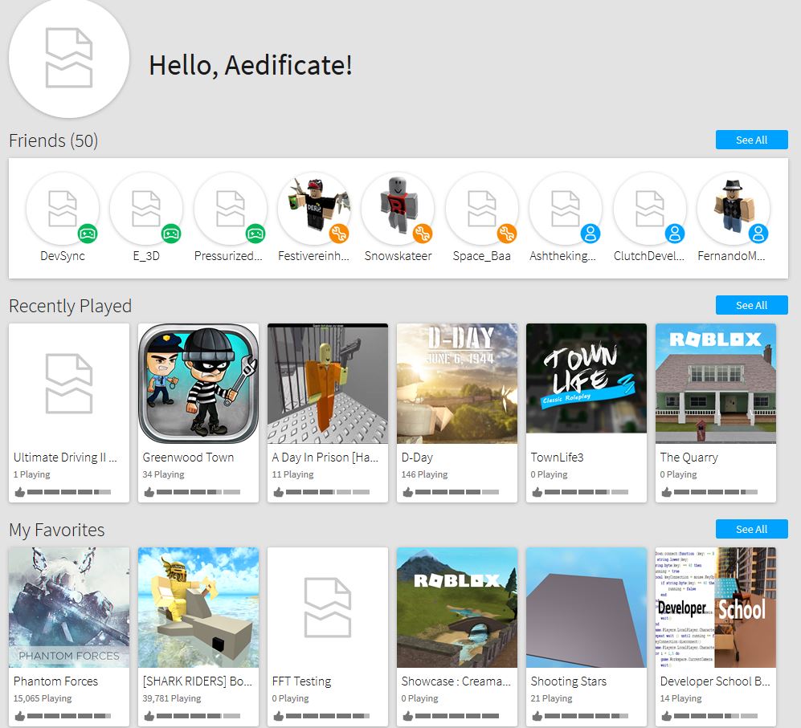The image size is (801, 728).
Task: Open Space_Baa's avatar placeholder
Action: (482, 209)
